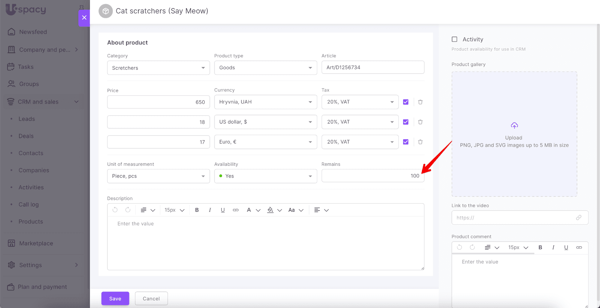Enable the Activity checkbox
The image size is (600, 308).
tap(454, 39)
